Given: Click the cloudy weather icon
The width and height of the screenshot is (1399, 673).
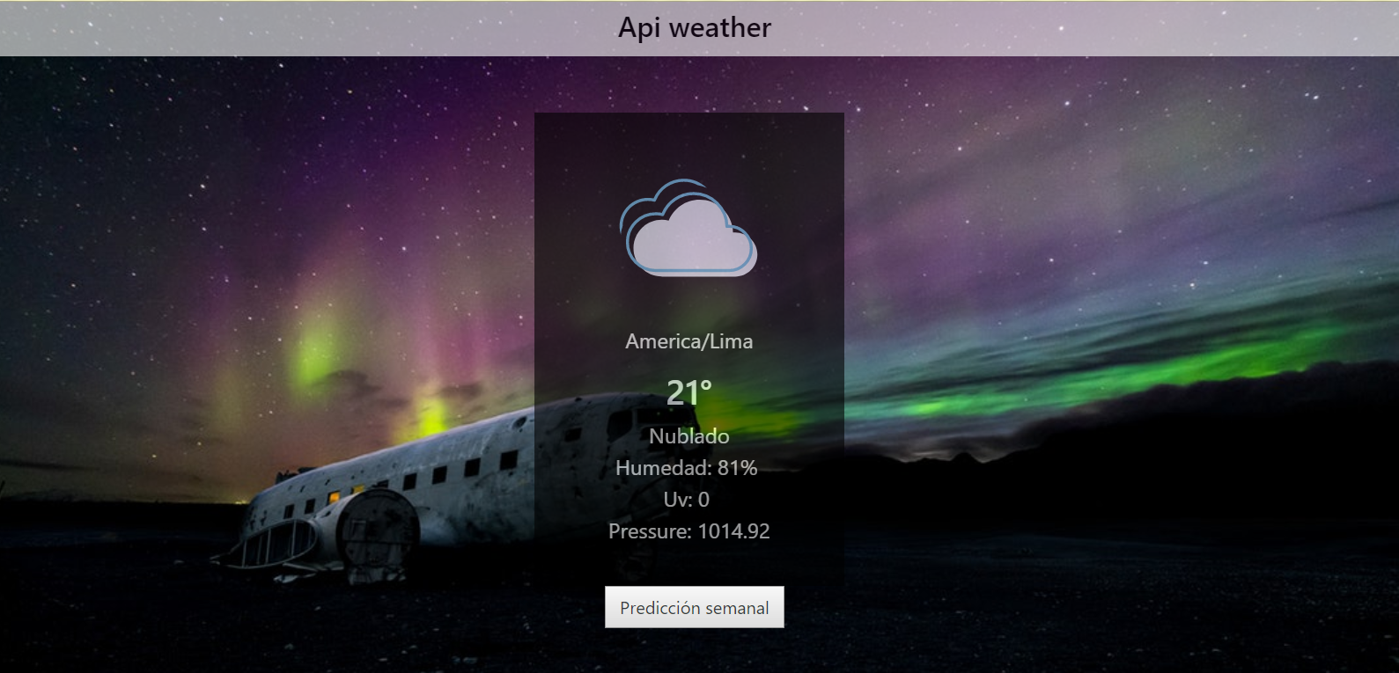Looking at the screenshot, I should (x=688, y=229).
